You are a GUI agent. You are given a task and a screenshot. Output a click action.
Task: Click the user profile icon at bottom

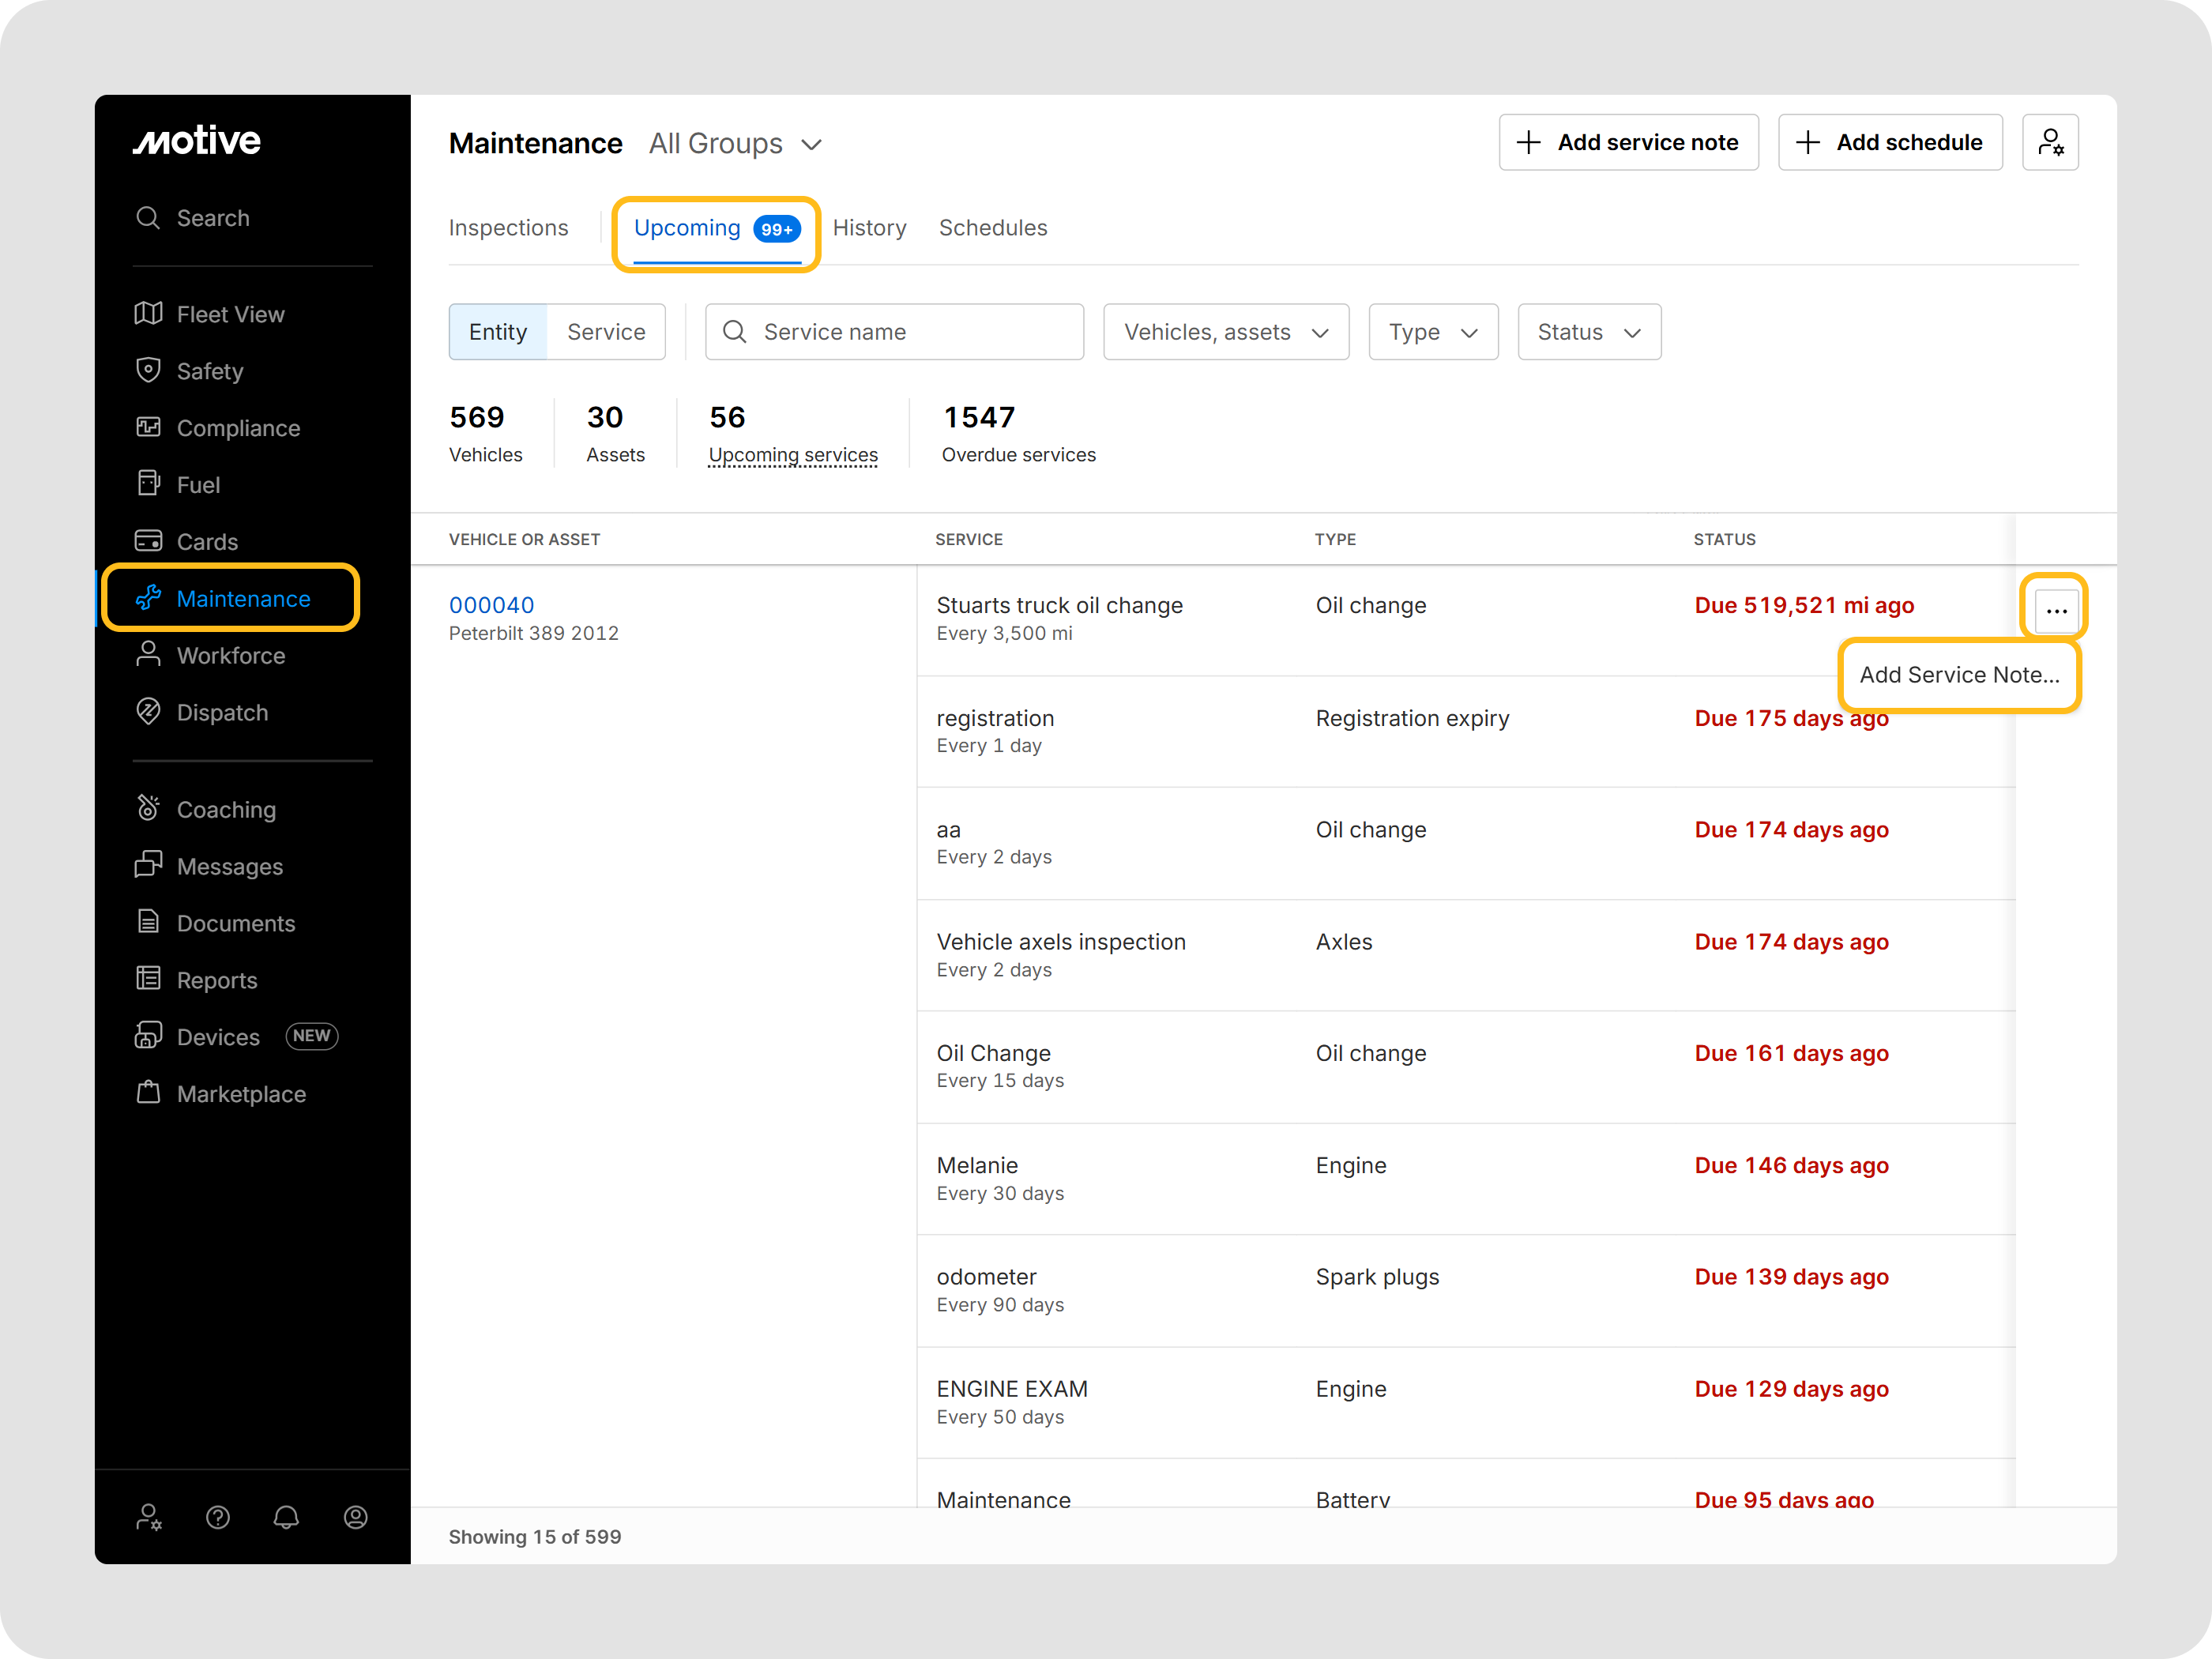coord(355,1517)
